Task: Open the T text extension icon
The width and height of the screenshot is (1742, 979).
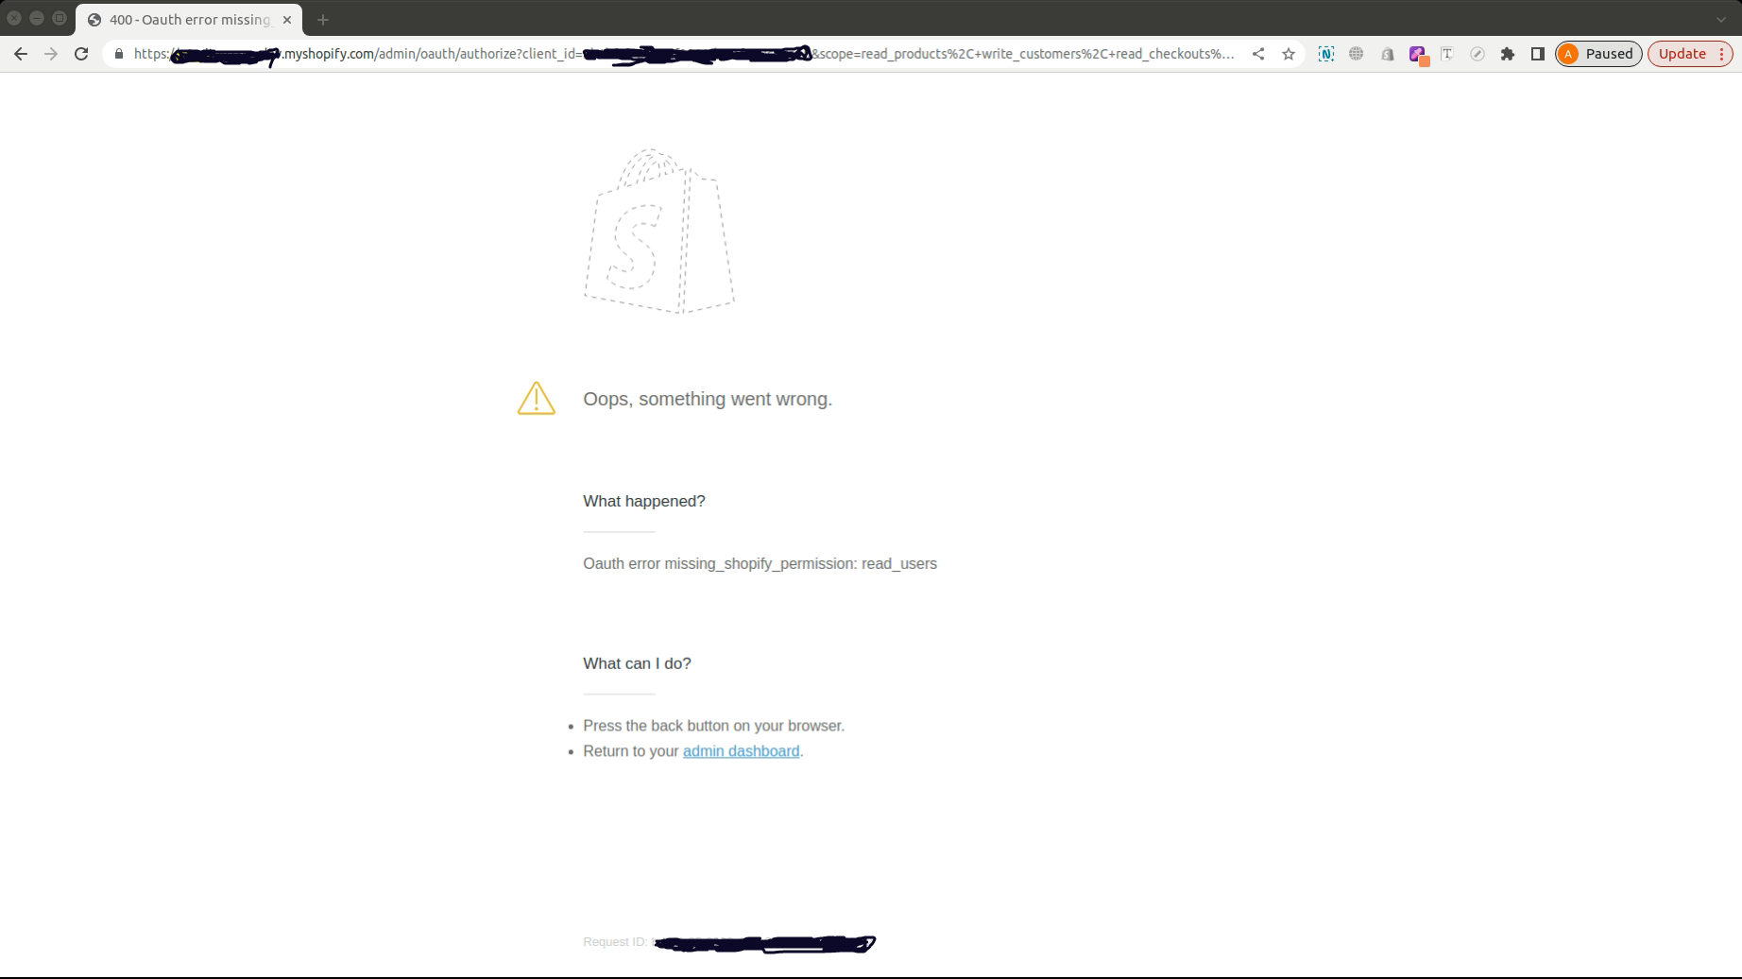Action: tap(1447, 54)
